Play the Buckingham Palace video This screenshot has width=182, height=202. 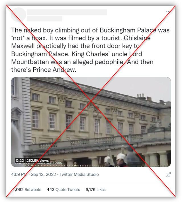91,122
